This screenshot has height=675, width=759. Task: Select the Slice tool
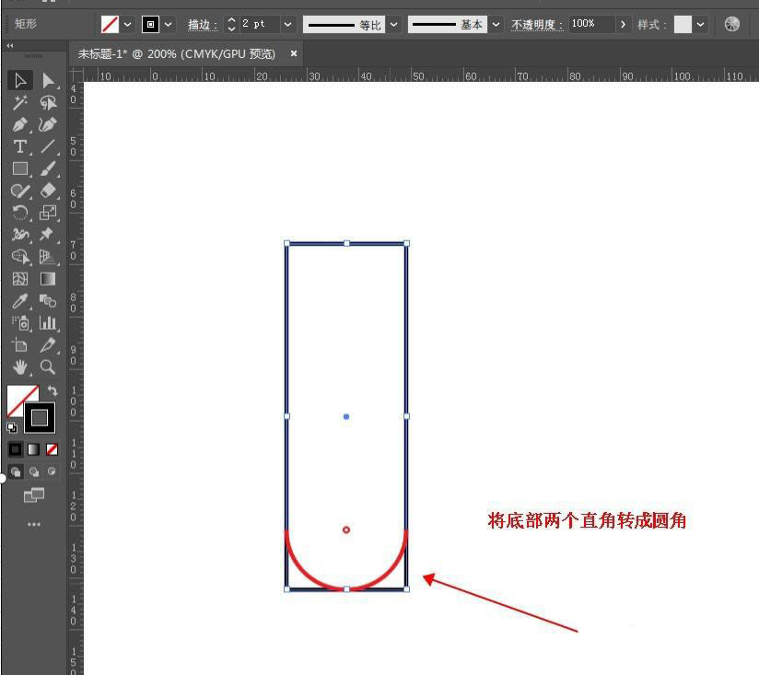48,345
